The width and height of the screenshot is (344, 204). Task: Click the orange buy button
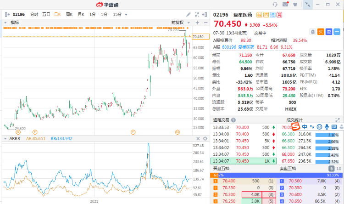pos(321,32)
